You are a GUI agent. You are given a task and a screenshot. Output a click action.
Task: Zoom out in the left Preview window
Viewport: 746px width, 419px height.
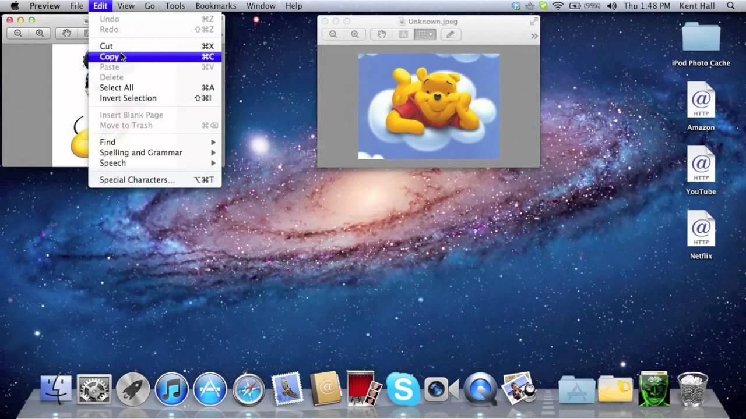18,33
